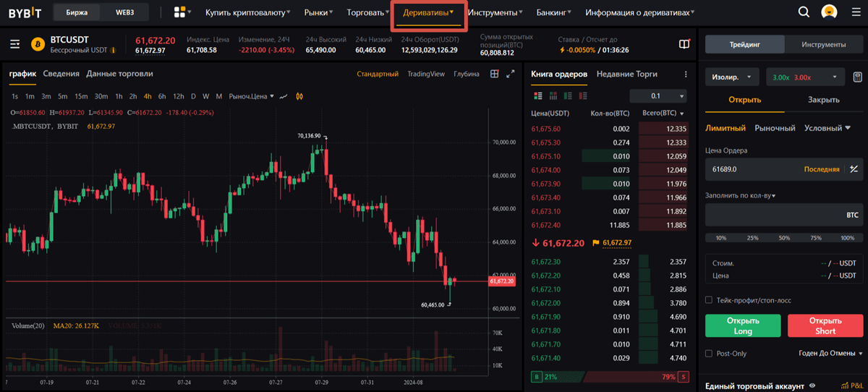Screen dimensions: 868x392
Task: Click the Bitcoin coin icon
Action: pos(38,44)
